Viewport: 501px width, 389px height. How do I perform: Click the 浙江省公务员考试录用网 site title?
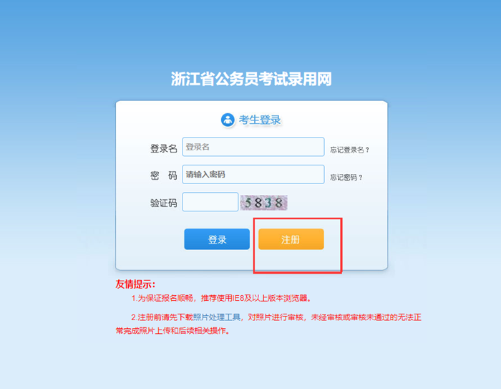click(251, 79)
